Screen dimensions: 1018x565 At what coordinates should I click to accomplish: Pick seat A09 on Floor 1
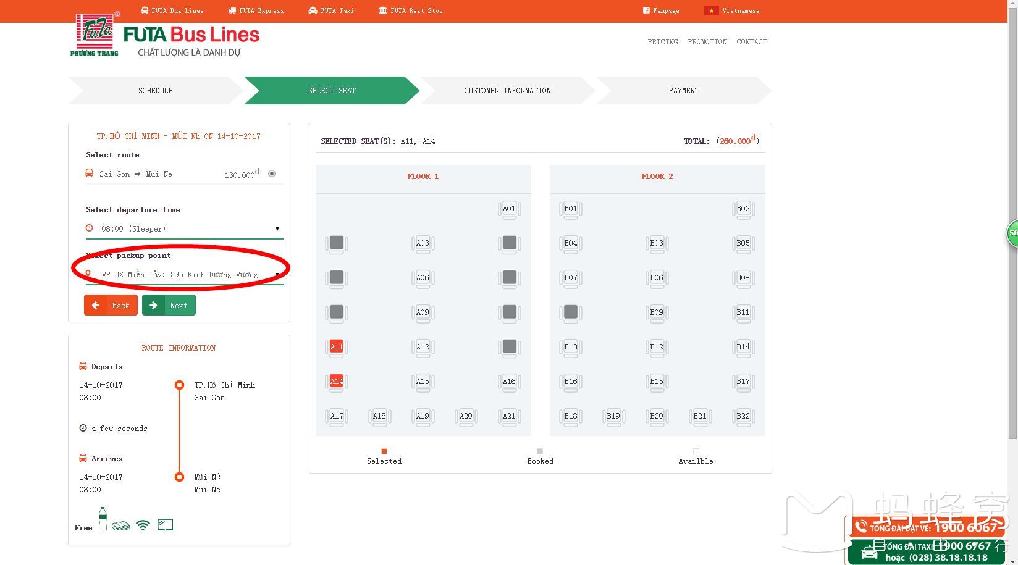click(x=423, y=312)
